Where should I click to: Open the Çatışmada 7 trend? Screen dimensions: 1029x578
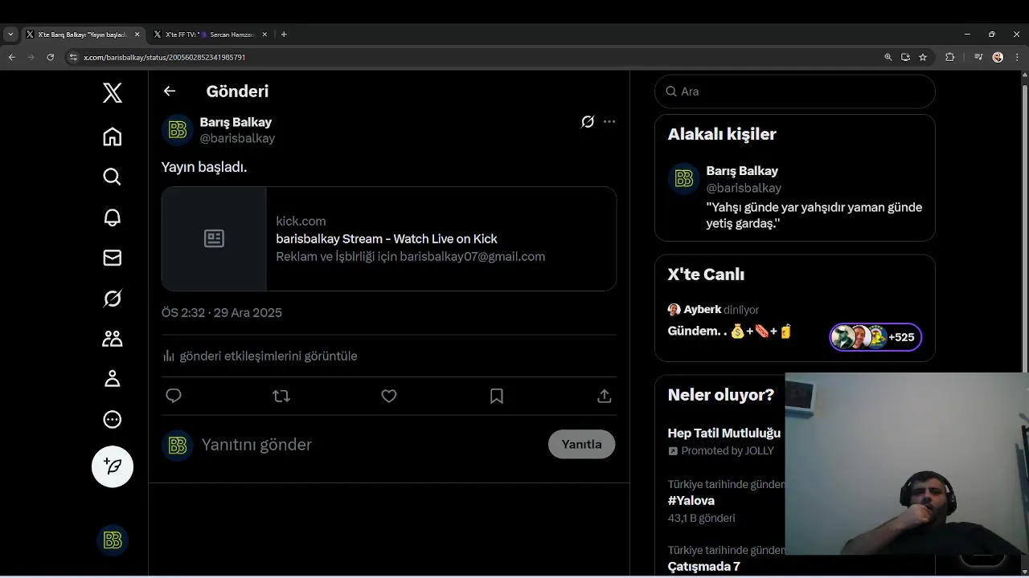(704, 567)
